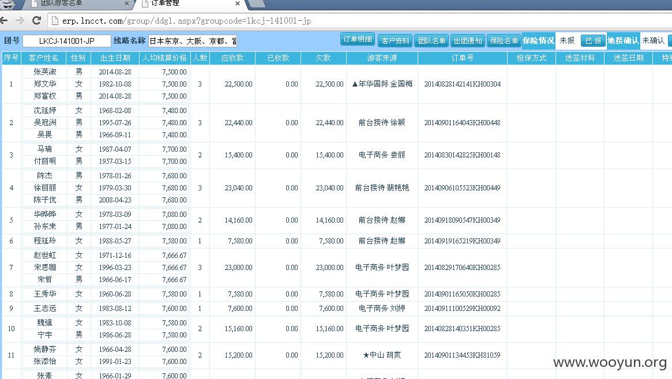
Task: Click the 担保方式 column header
Action: coord(531,58)
